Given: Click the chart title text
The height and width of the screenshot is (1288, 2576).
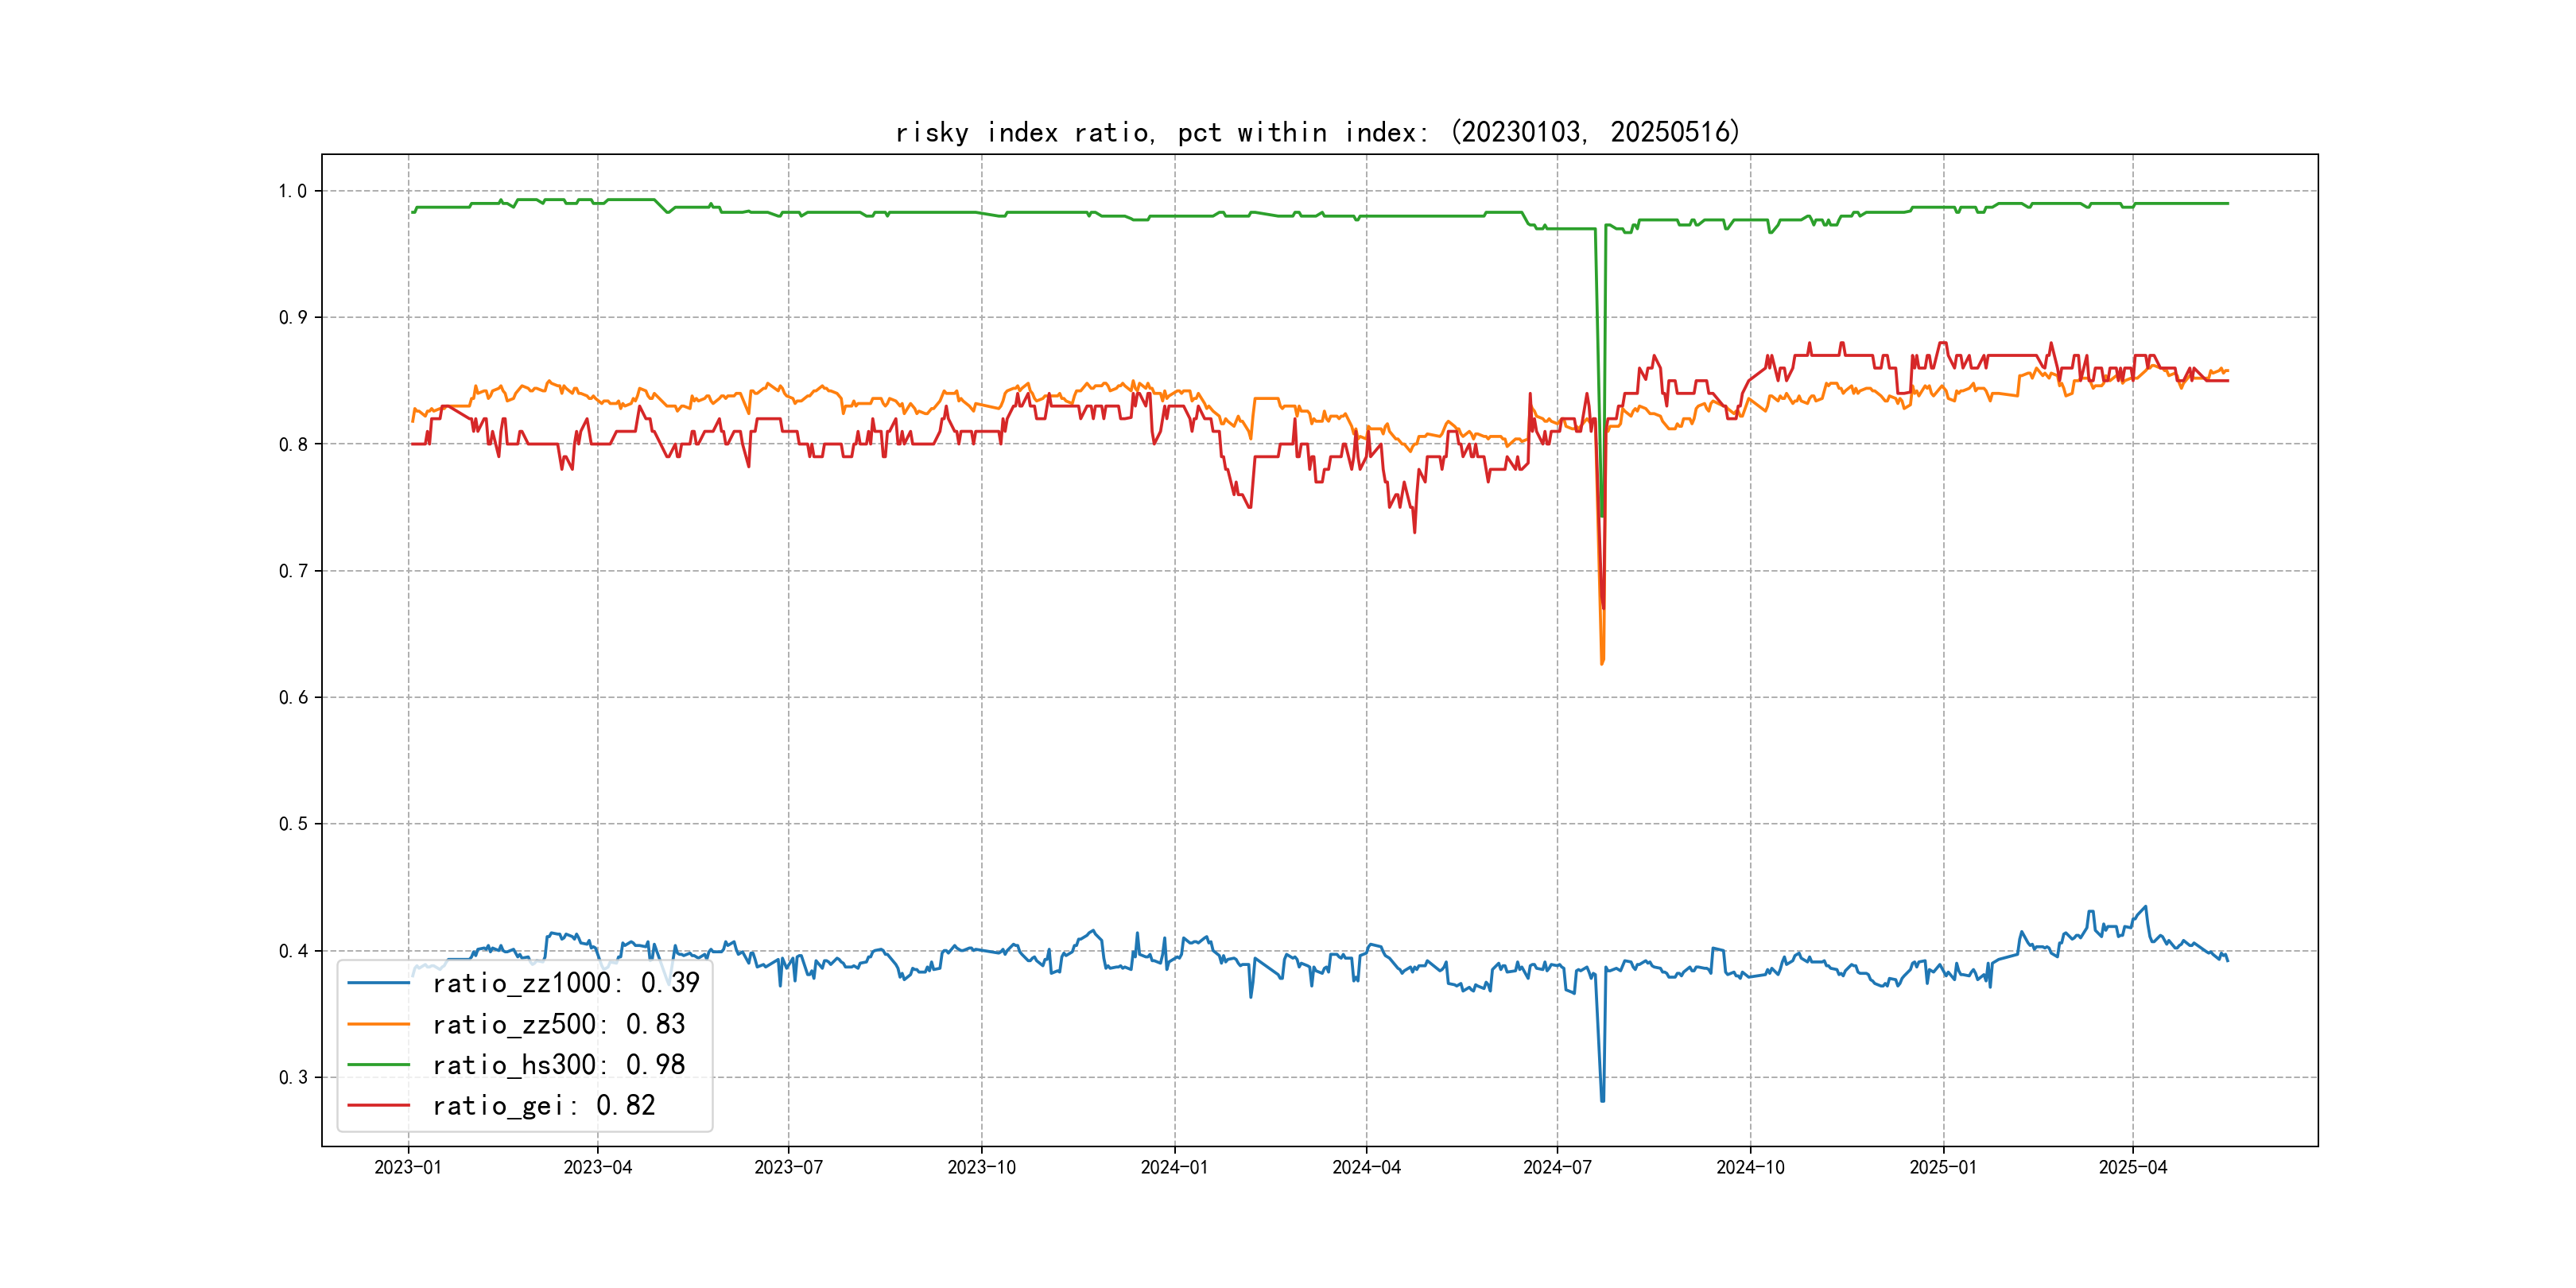Looking at the screenshot, I should click(1317, 133).
